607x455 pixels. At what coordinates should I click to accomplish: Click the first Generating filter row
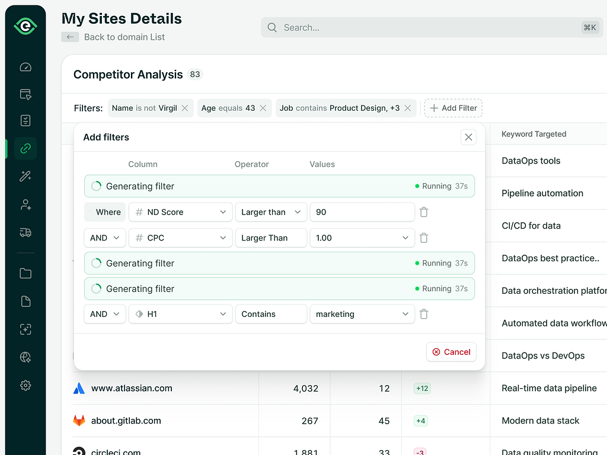click(280, 186)
